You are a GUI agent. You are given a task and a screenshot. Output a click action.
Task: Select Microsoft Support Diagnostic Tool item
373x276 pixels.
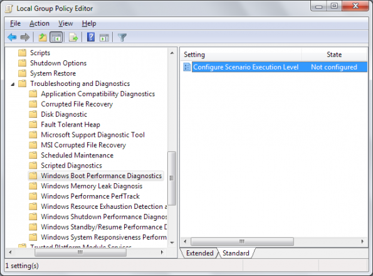coord(93,135)
